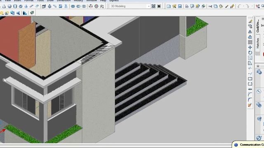Activate Match Properties brush
The height and width of the screenshot is (148, 264).
(226, 7)
